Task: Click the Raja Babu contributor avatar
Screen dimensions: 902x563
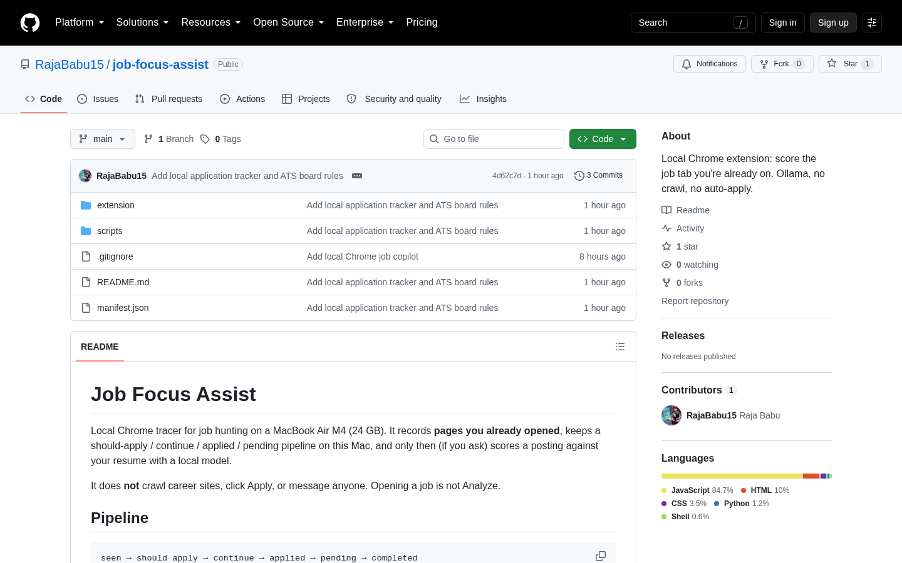Action: point(671,415)
